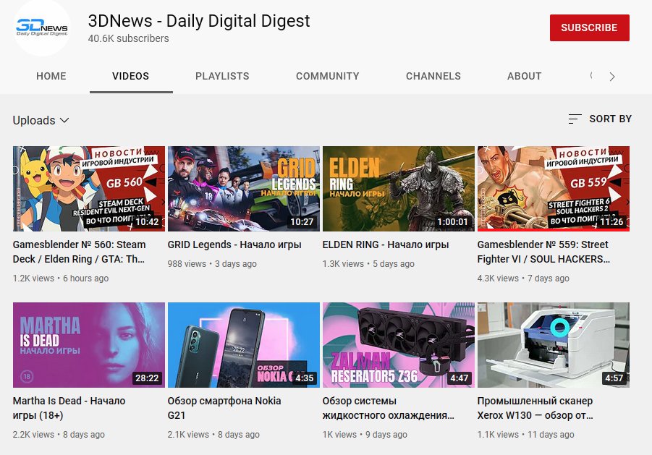Open the Elden Ring video thumbnail
The height and width of the screenshot is (455, 652).
[398, 189]
